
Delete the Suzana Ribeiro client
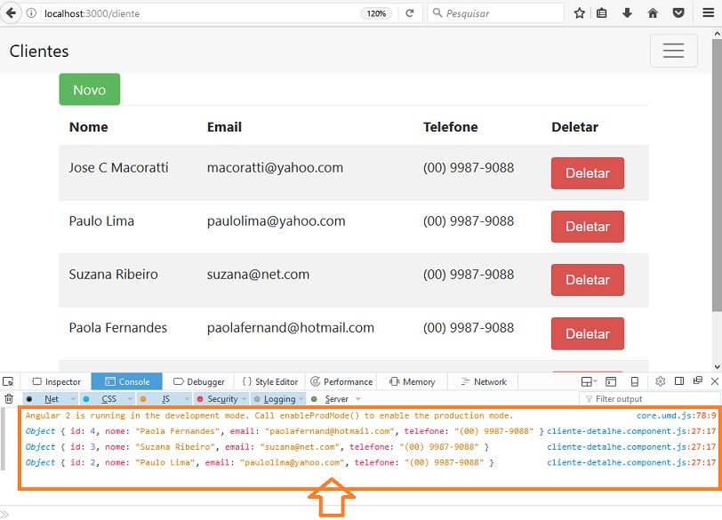tap(588, 280)
